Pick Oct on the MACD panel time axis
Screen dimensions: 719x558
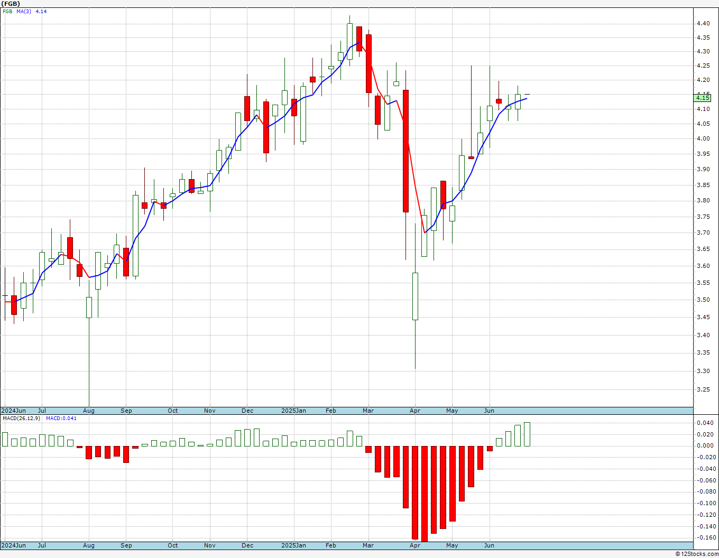click(x=173, y=545)
